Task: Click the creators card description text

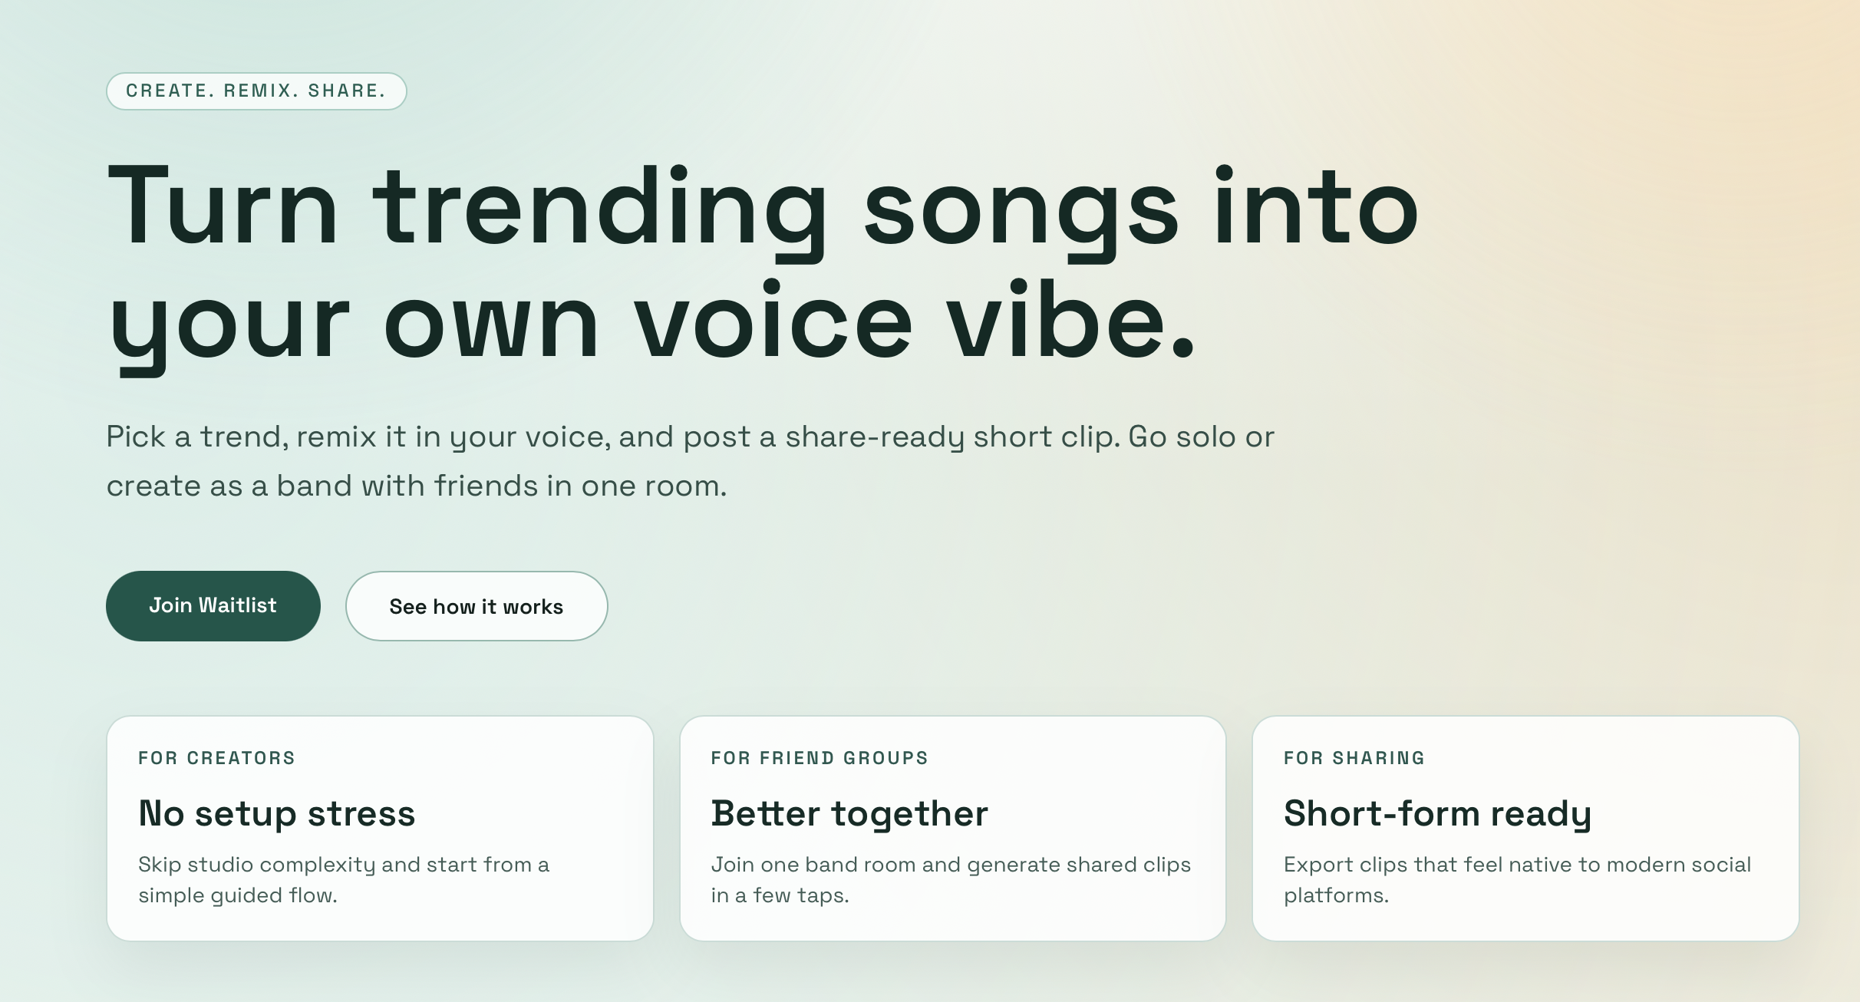Action: [344, 879]
